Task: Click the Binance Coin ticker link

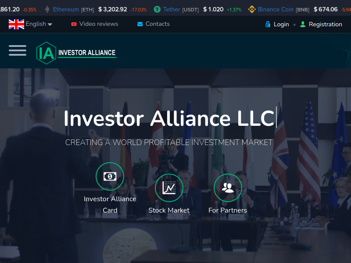Action: tap(276, 9)
